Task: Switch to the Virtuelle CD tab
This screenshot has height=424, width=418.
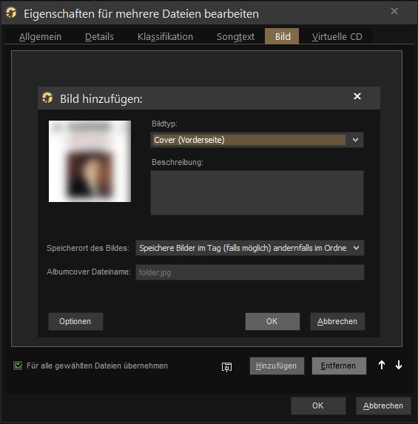Action: click(x=337, y=36)
